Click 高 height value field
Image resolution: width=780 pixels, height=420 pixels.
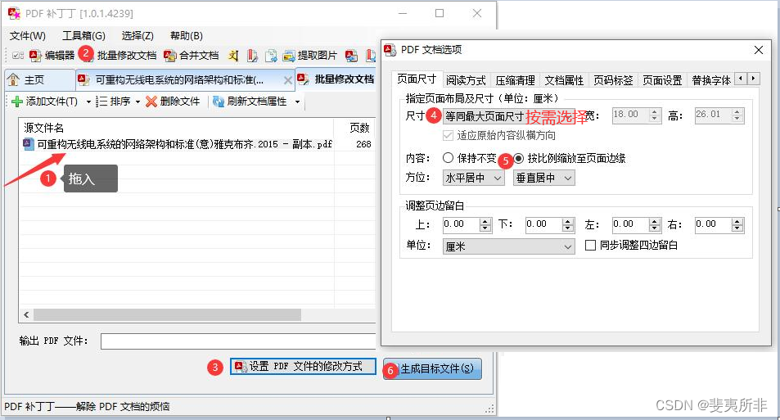pos(714,115)
